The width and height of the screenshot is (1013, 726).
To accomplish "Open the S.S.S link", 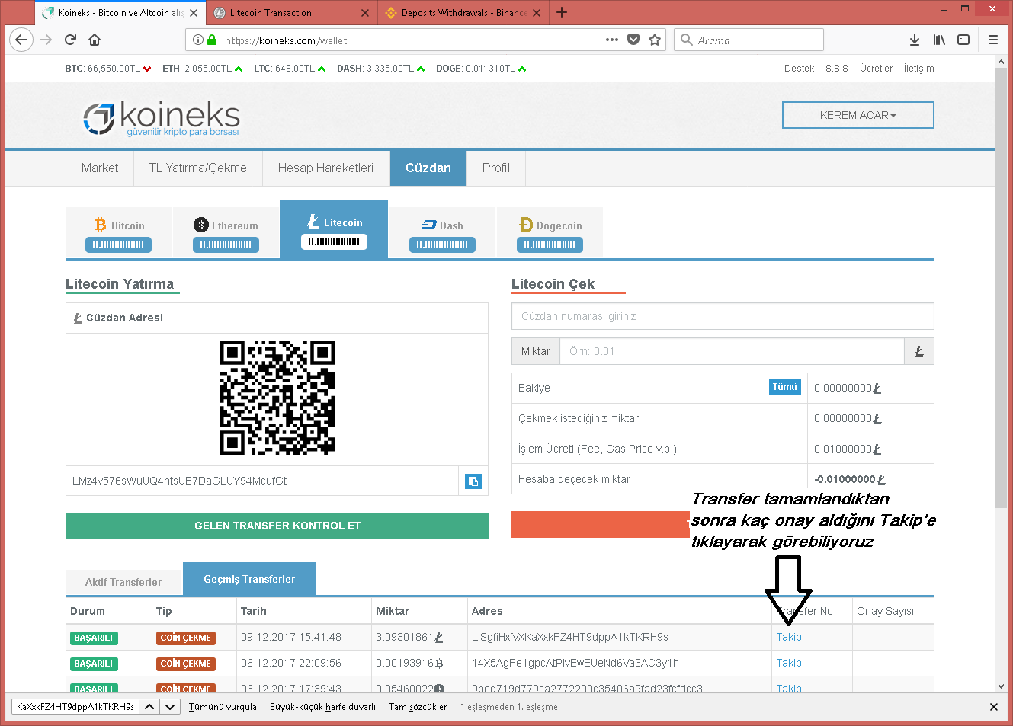I will click(x=837, y=69).
